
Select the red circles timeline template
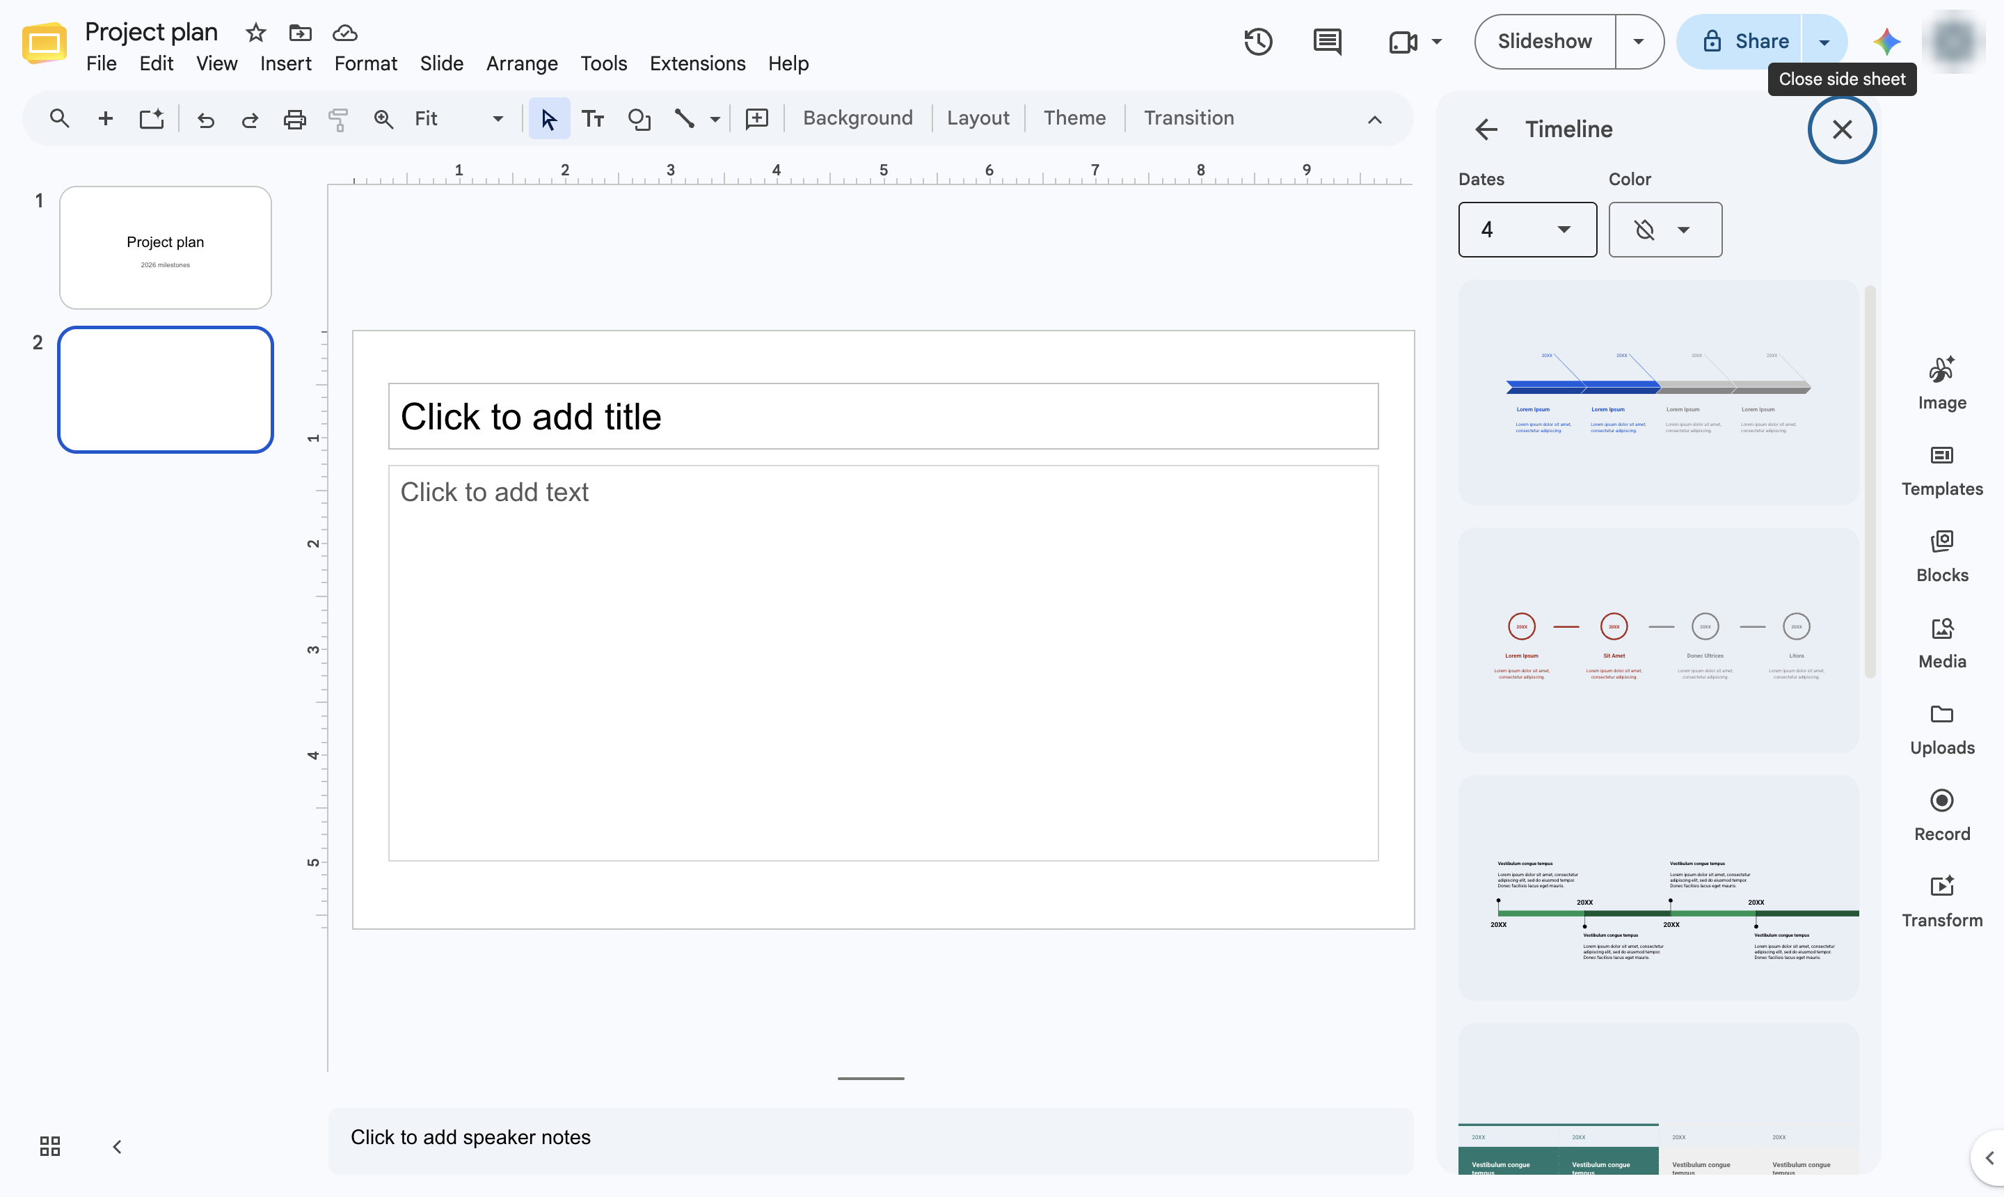pos(1658,640)
